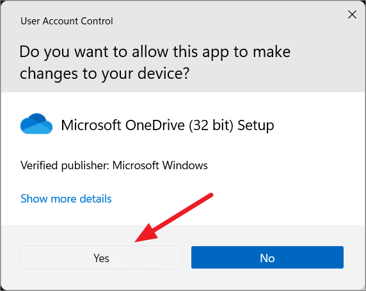Click the red arrow annotation
The image size is (366, 291).
click(x=174, y=217)
